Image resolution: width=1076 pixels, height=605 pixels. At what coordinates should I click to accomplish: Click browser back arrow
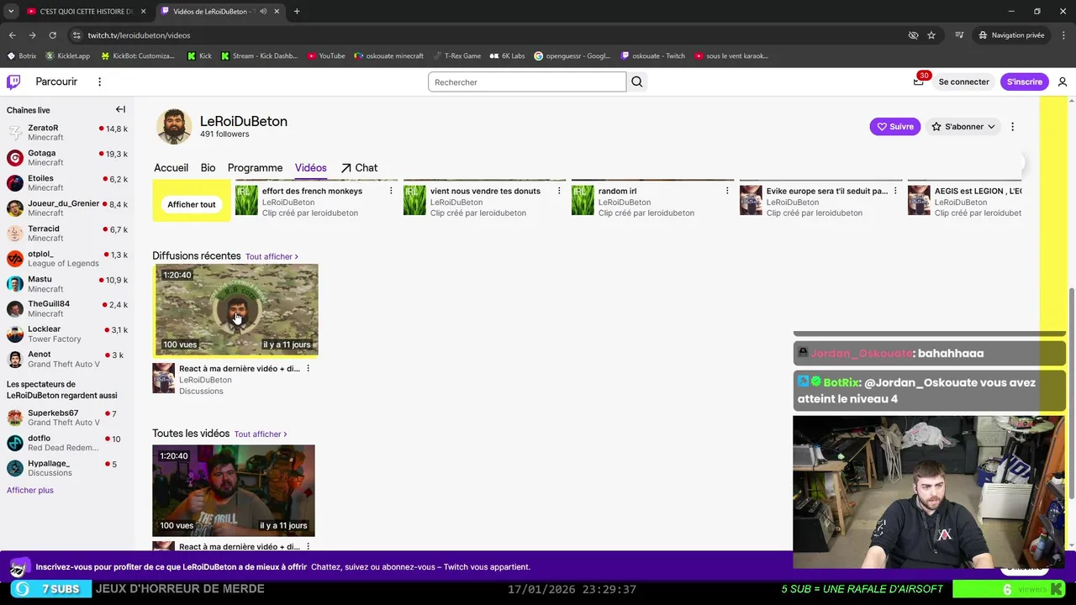(x=12, y=35)
